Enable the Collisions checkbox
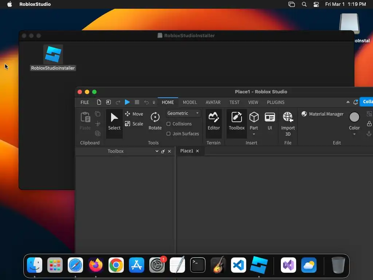 tap(168, 124)
